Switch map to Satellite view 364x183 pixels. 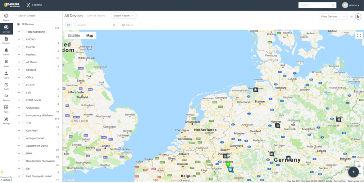click(74, 36)
